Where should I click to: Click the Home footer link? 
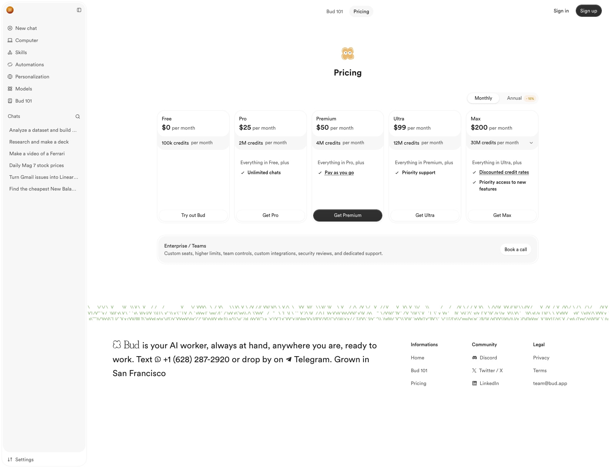[x=417, y=358]
